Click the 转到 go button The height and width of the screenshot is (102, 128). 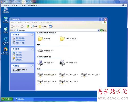tap(103, 30)
